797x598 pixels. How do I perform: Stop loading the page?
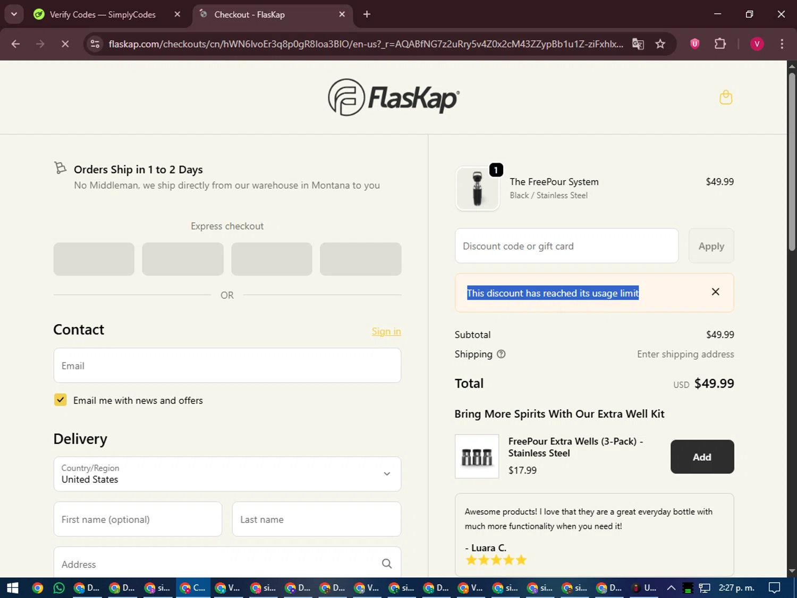pos(65,44)
